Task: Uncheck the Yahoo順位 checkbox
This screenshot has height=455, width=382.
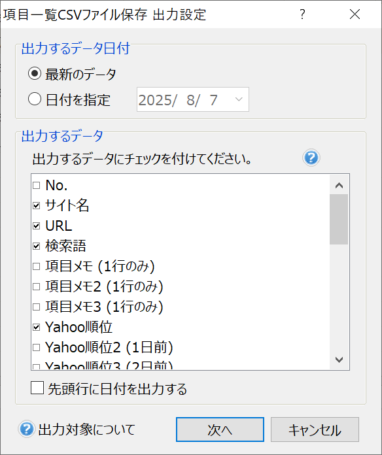Action: 36,328
